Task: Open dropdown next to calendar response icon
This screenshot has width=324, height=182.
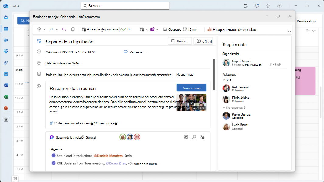Action: pyautogui.click(x=146, y=29)
